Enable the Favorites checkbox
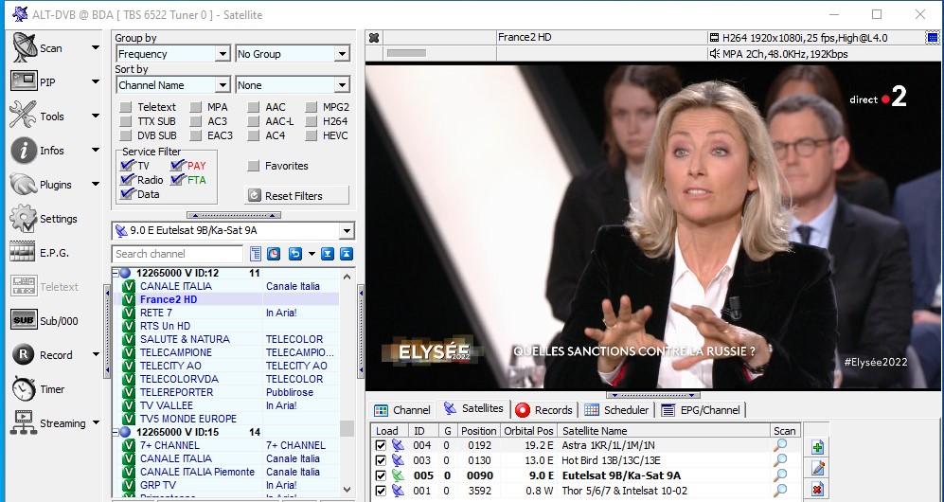This screenshot has width=944, height=502. [254, 166]
